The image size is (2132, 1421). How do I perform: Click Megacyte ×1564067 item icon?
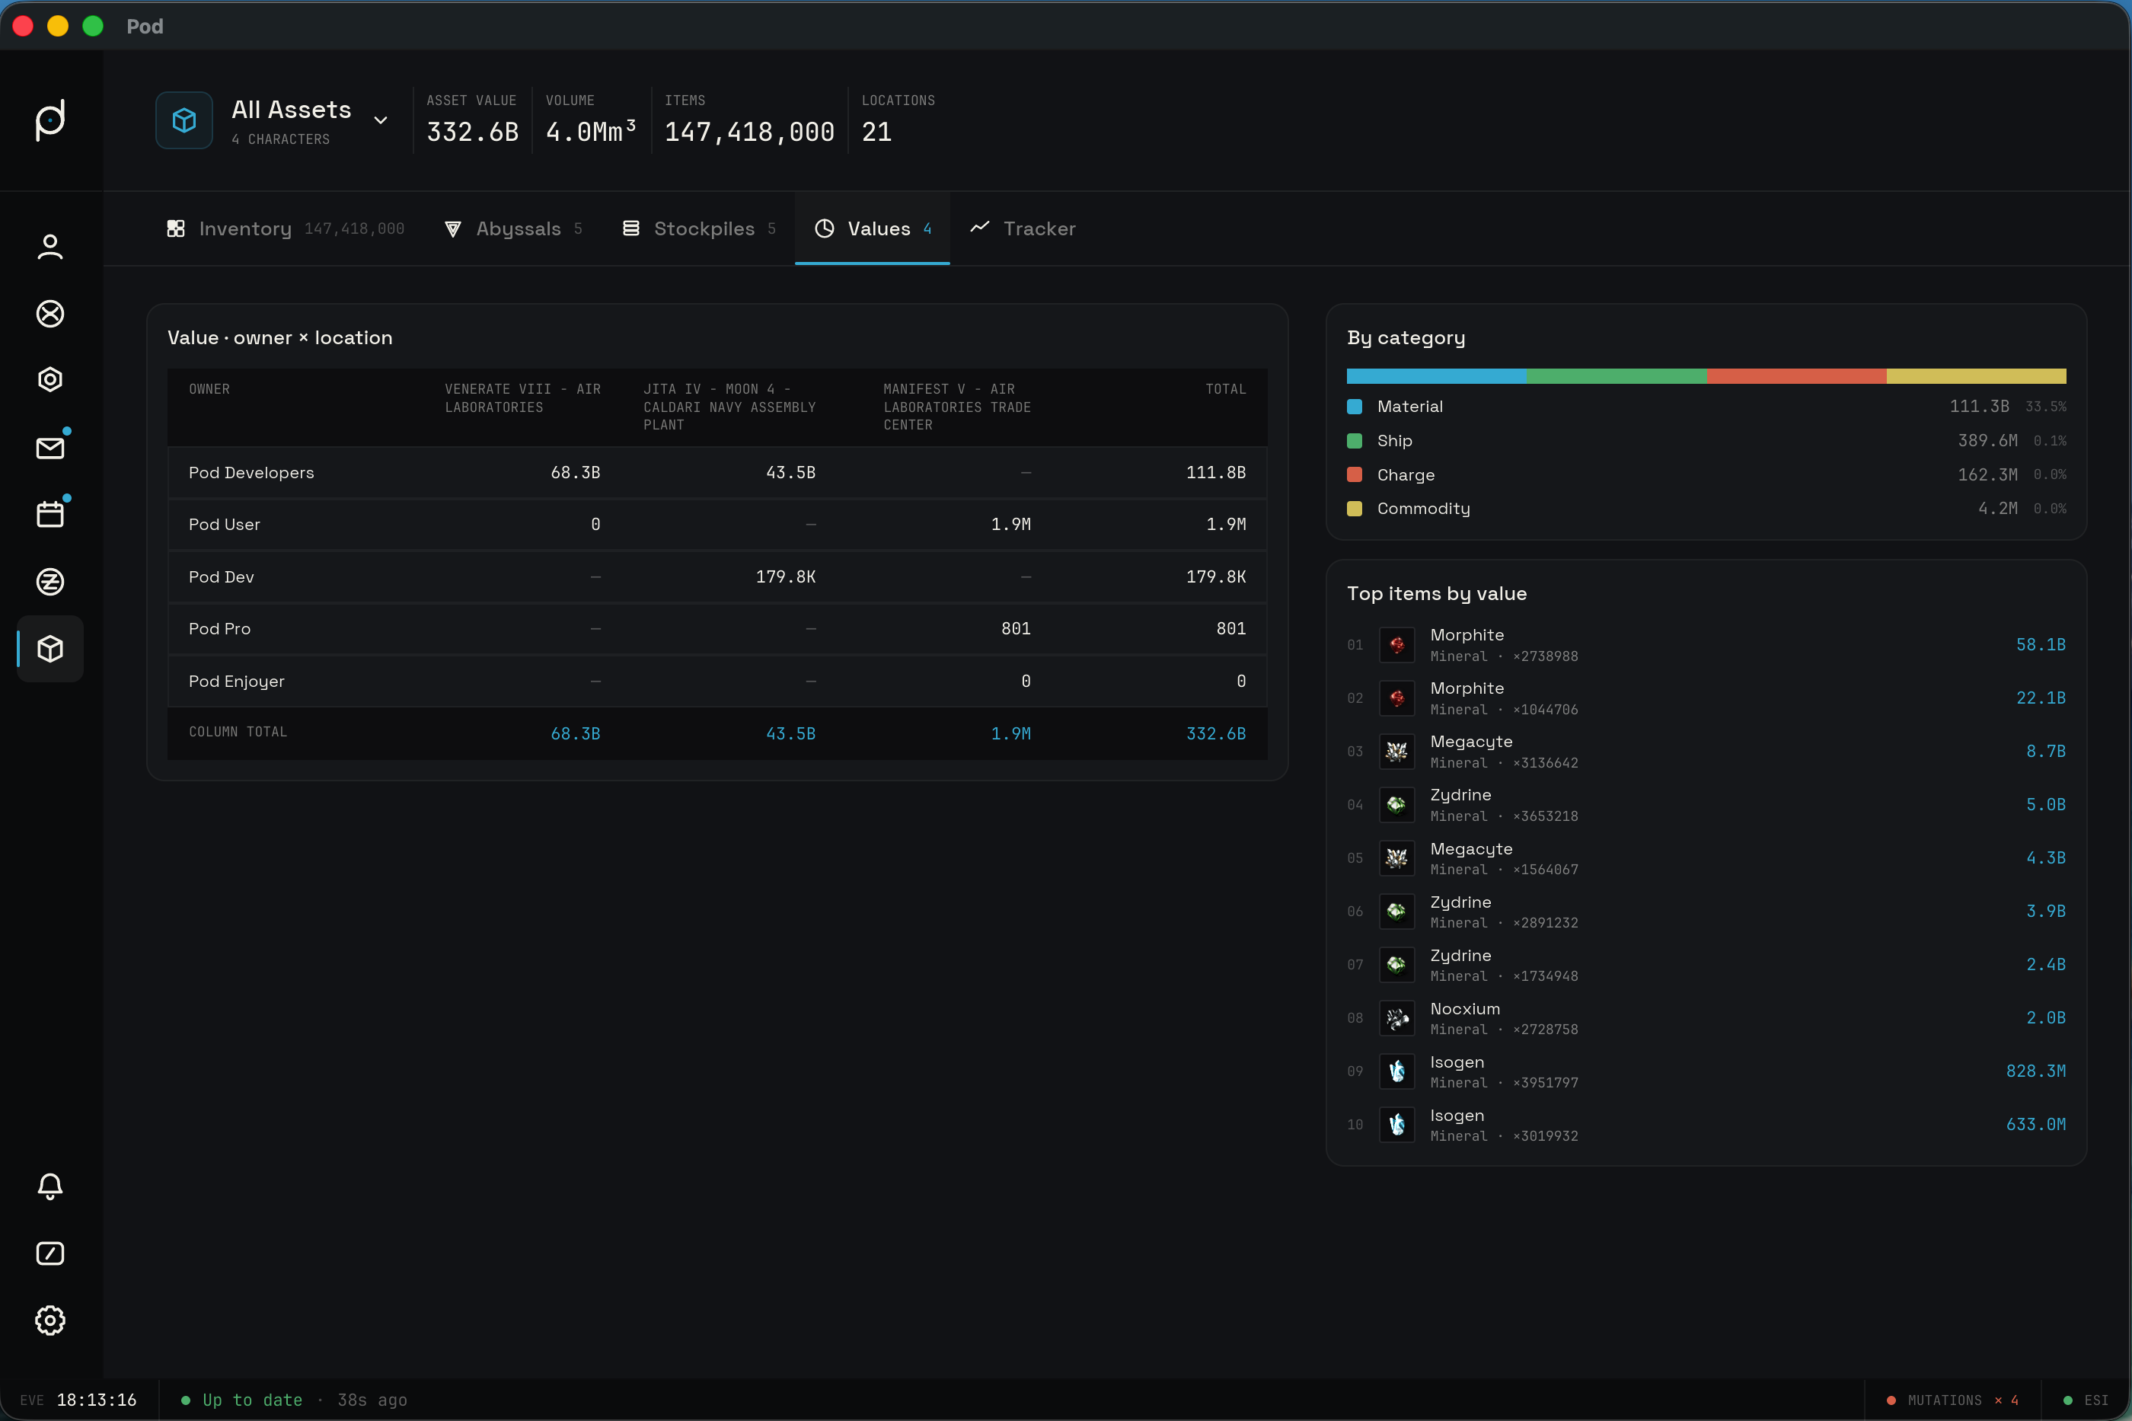click(1396, 858)
